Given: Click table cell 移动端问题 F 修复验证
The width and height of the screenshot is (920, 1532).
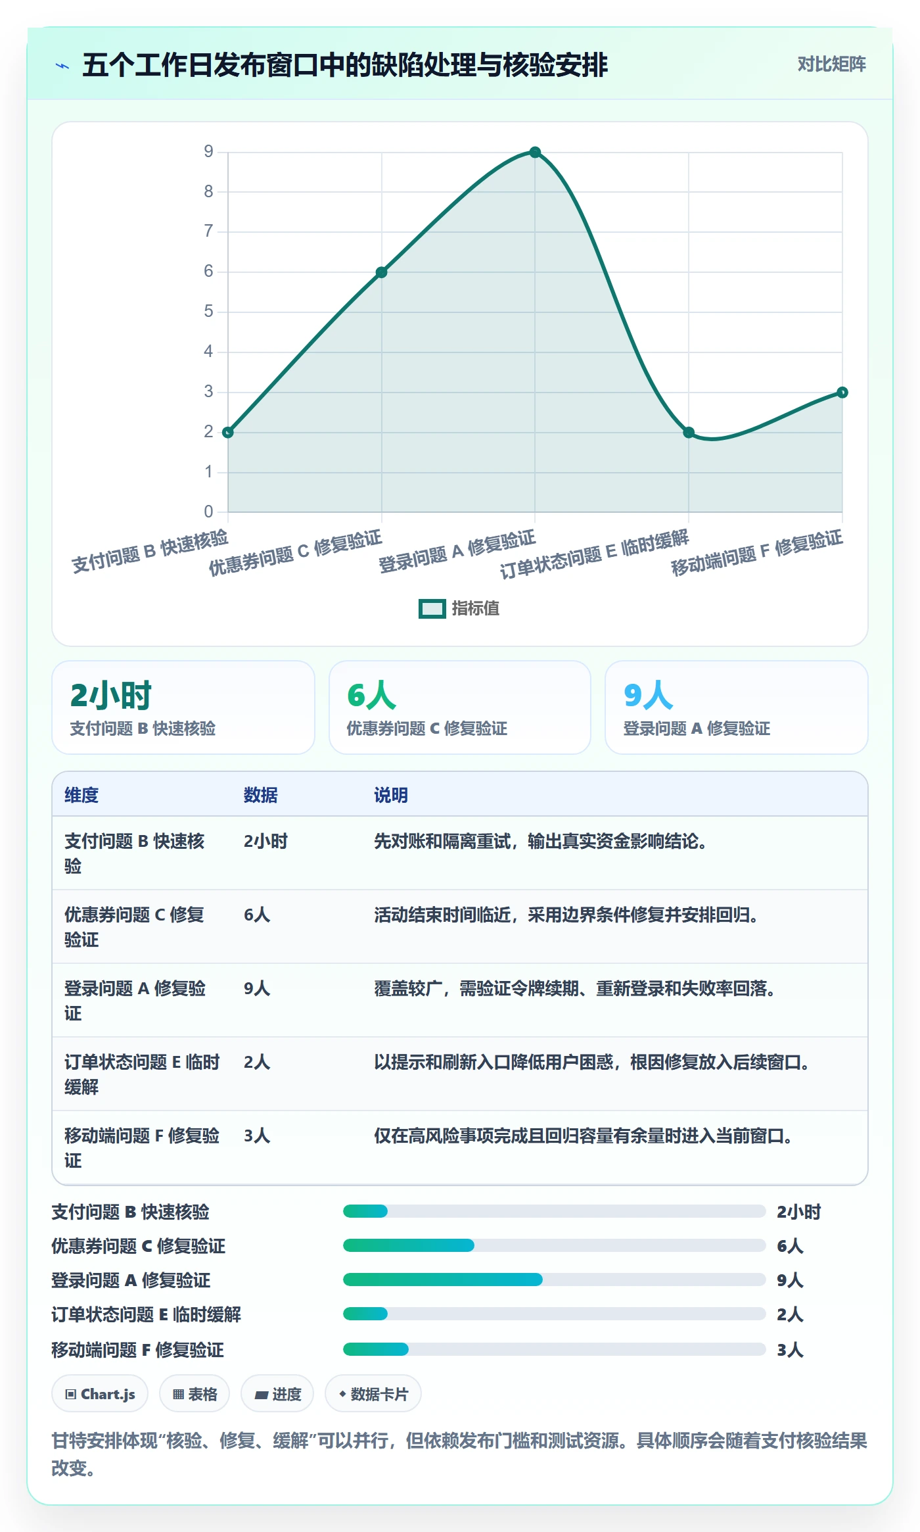Looking at the screenshot, I should tap(142, 1148).
